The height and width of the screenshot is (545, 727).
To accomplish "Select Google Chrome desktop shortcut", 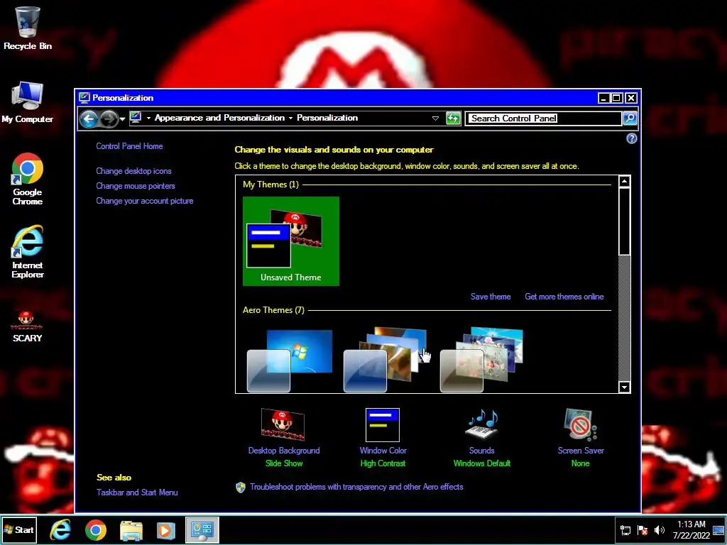I will tap(28, 178).
